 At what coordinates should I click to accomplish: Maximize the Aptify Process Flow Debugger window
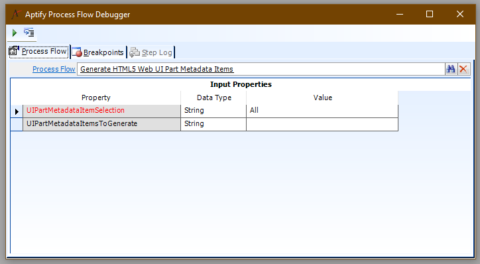click(x=430, y=14)
